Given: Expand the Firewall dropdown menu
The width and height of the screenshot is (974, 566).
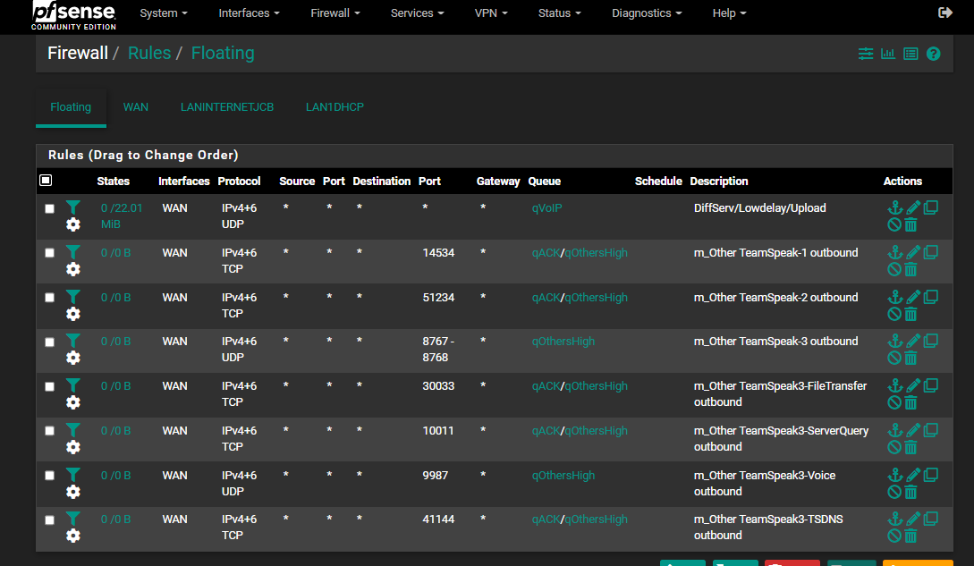Looking at the screenshot, I should 335,13.
